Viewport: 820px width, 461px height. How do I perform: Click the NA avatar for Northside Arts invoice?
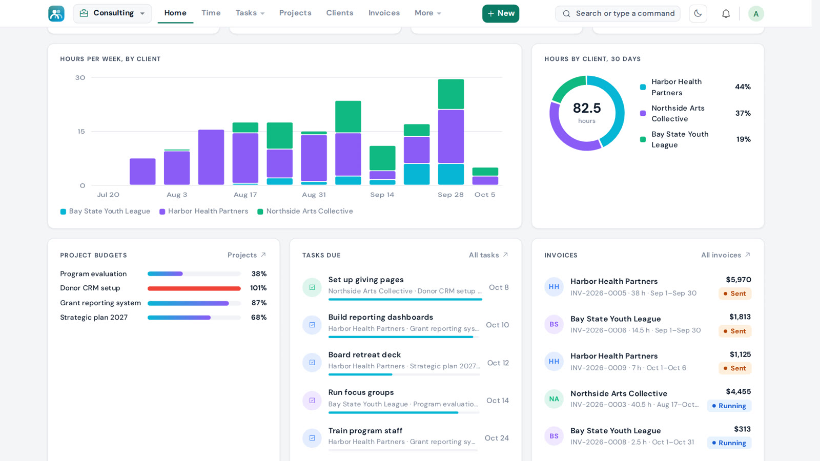pyautogui.click(x=554, y=399)
